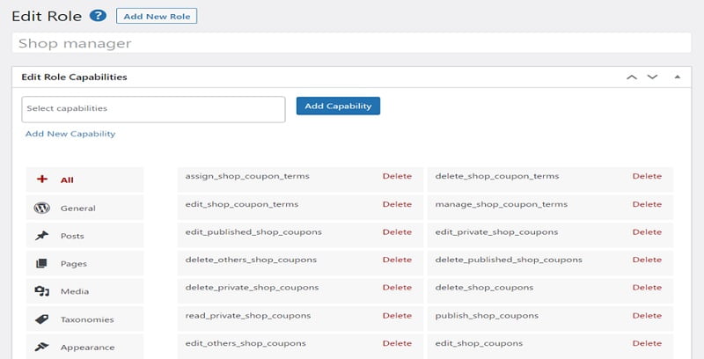Image resolution: width=704 pixels, height=359 pixels.
Task: Delete read_private_shop_coupons capability
Action: pyautogui.click(x=397, y=316)
